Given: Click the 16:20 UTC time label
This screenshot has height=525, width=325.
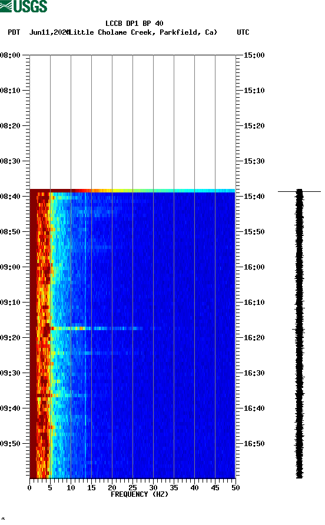Looking at the screenshot, I should pos(254,337).
